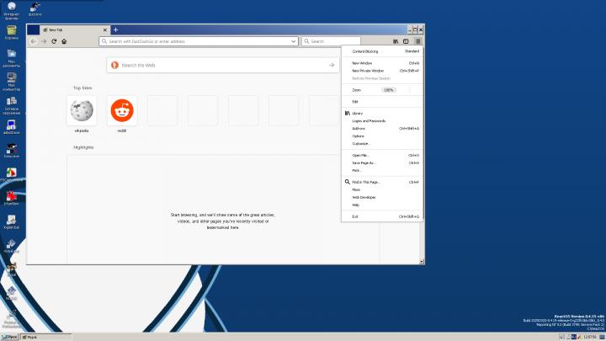
Task: Open the Library bookmarks toolbar icon
Action: (395, 40)
